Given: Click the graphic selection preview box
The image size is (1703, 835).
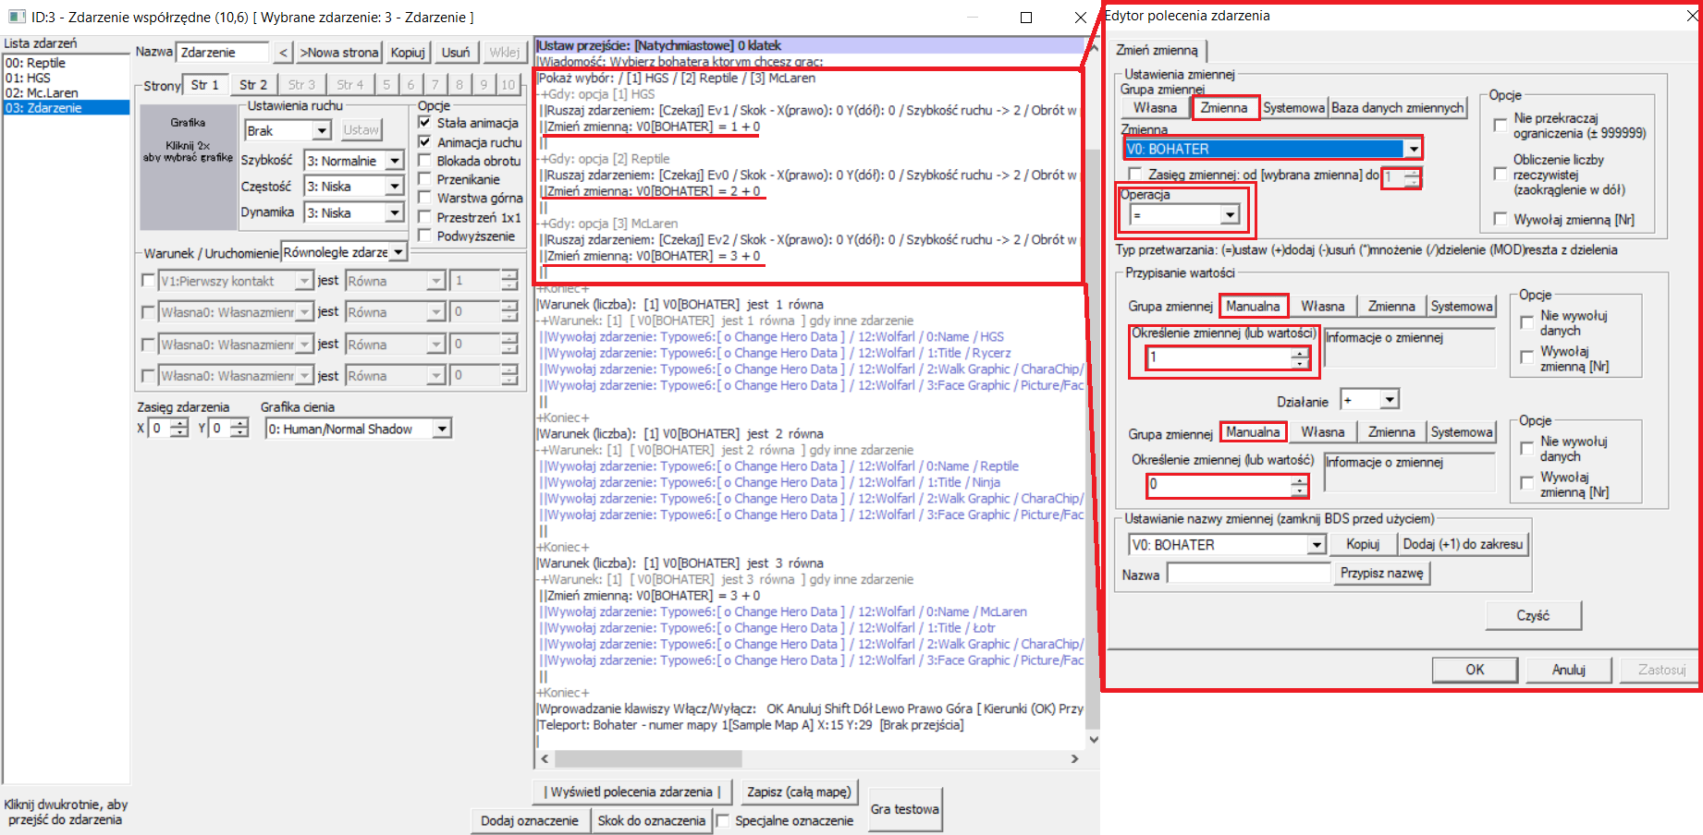Looking at the screenshot, I should pyautogui.click(x=188, y=166).
